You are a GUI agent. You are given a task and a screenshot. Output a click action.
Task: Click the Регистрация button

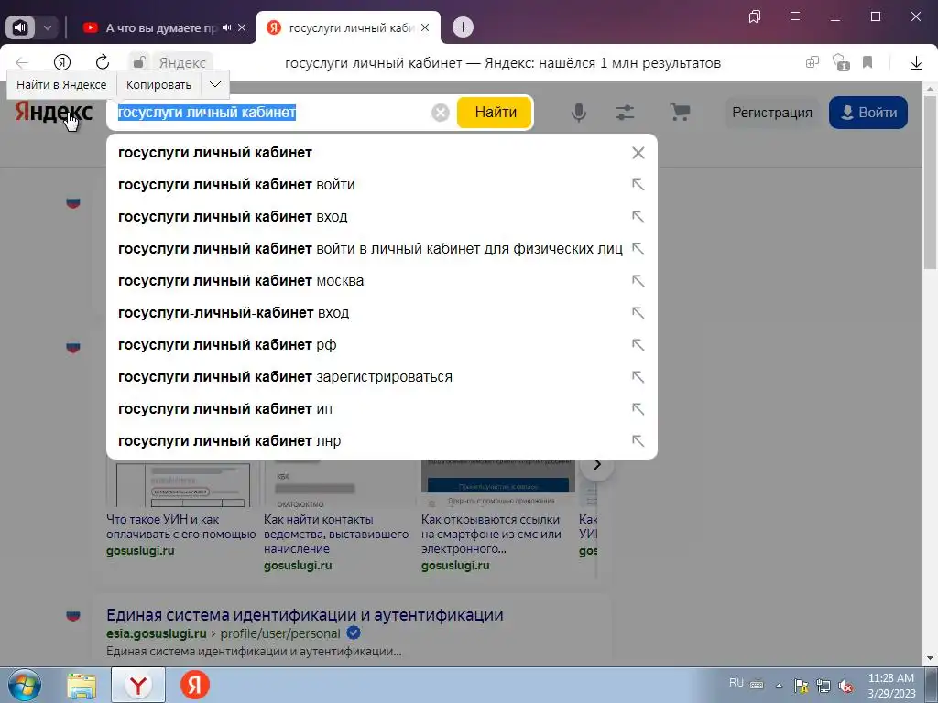click(x=771, y=113)
